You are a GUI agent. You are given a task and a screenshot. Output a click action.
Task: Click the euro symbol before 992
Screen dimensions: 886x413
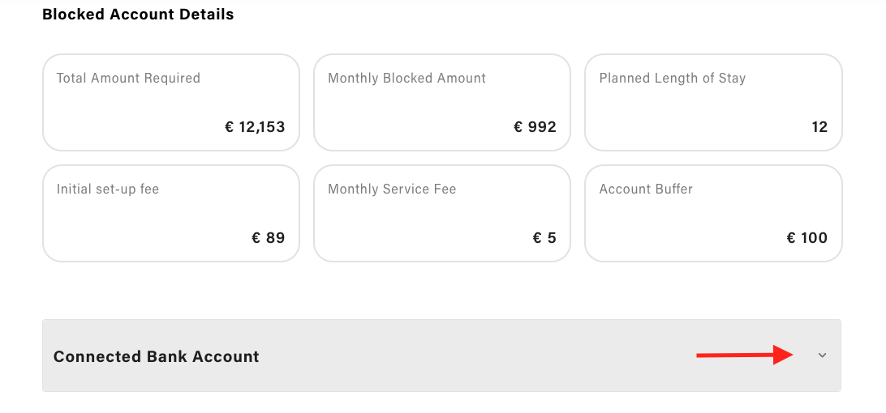pos(519,127)
